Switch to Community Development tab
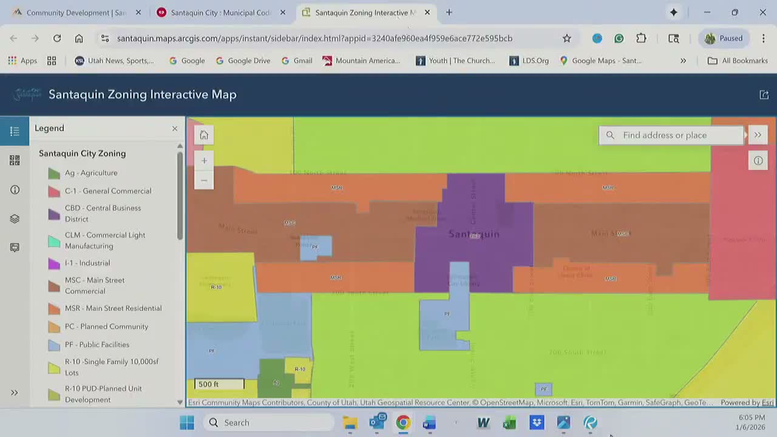This screenshot has height=437, width=777. [76, 13]
